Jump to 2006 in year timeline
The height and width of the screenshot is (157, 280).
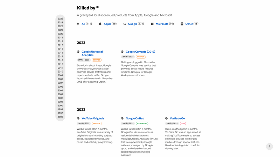[60, 87]
